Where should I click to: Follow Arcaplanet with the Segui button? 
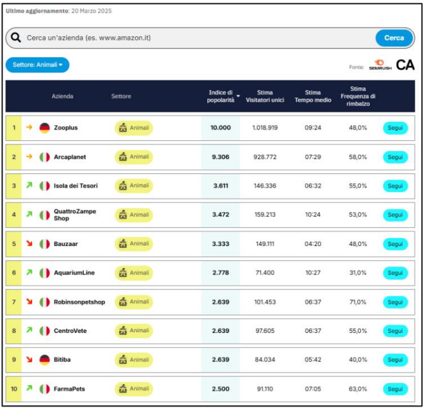click(x=395, y=157)
